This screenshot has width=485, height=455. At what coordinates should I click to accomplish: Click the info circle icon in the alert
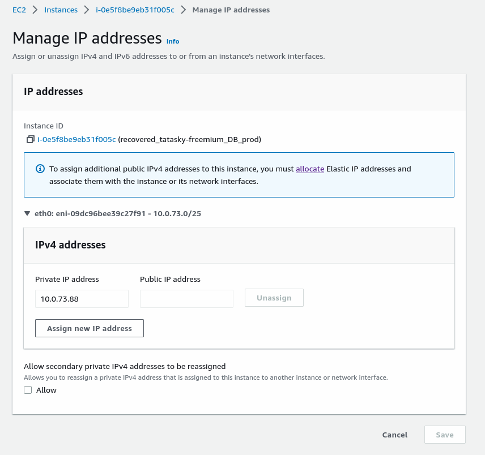pyautogui.click(x=40, y=169)
